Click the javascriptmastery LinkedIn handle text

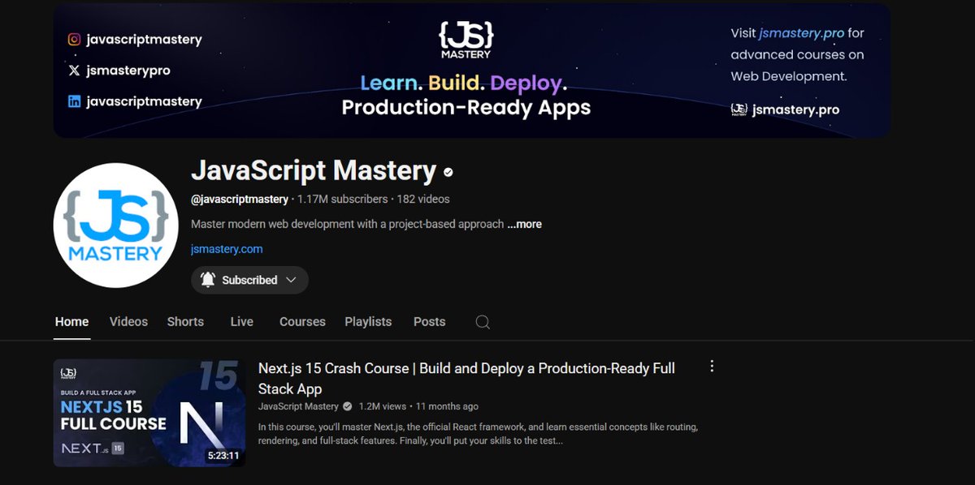144,101
